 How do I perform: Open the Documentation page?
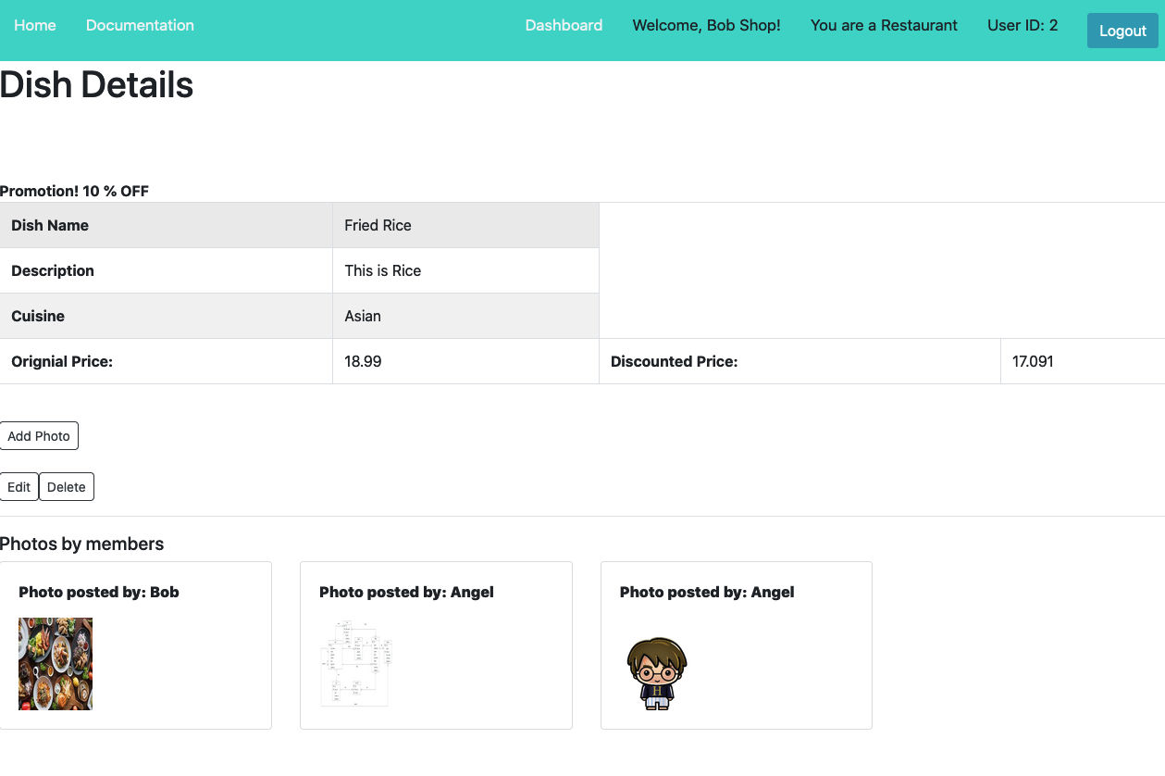[140, 25]
